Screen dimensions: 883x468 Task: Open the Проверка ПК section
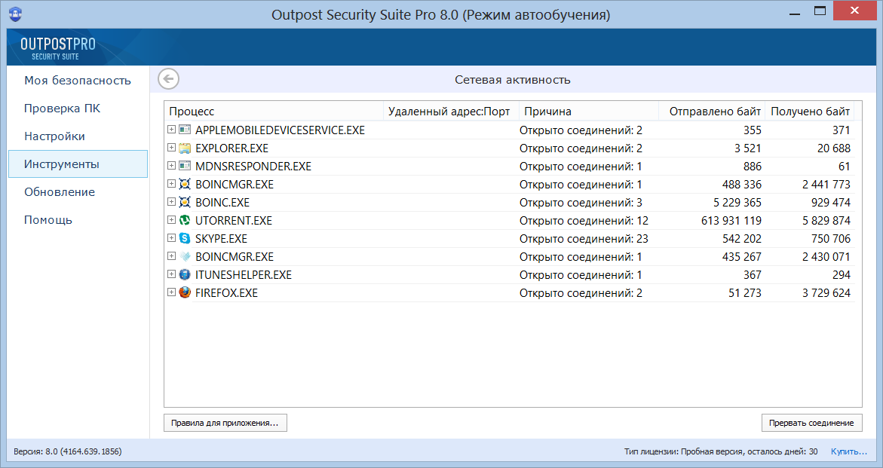point(62,109)
